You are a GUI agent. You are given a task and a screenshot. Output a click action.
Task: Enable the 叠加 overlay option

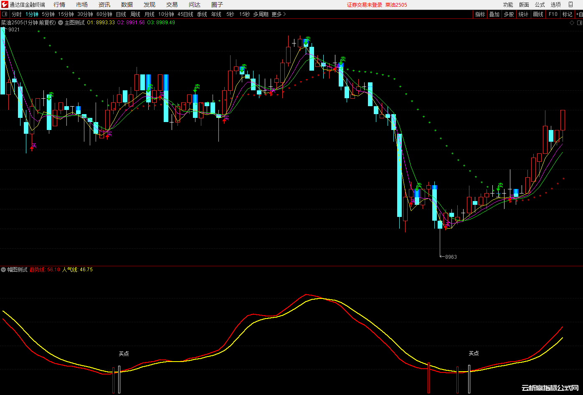pos(494,14)
